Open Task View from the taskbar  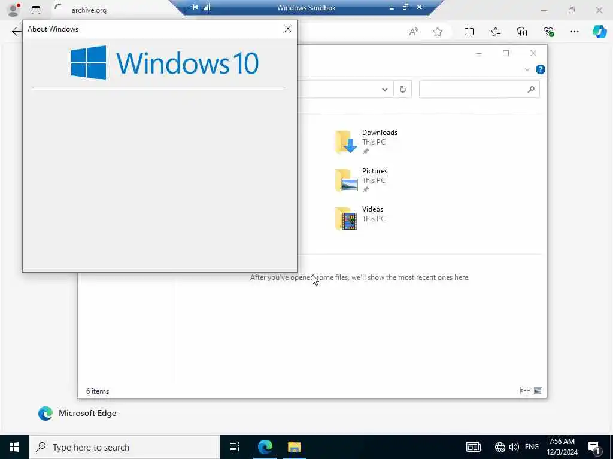pos(235,447)
